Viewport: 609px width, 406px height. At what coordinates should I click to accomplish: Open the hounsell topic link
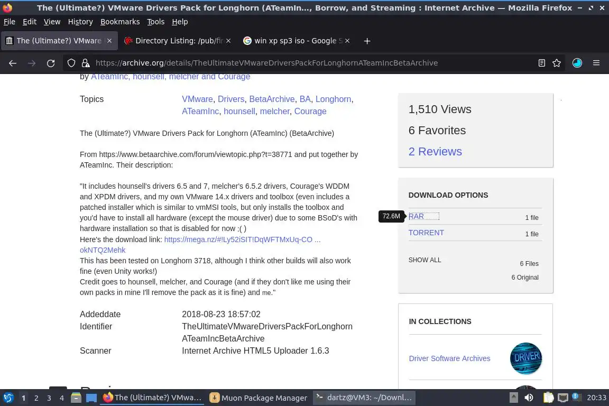239,111
